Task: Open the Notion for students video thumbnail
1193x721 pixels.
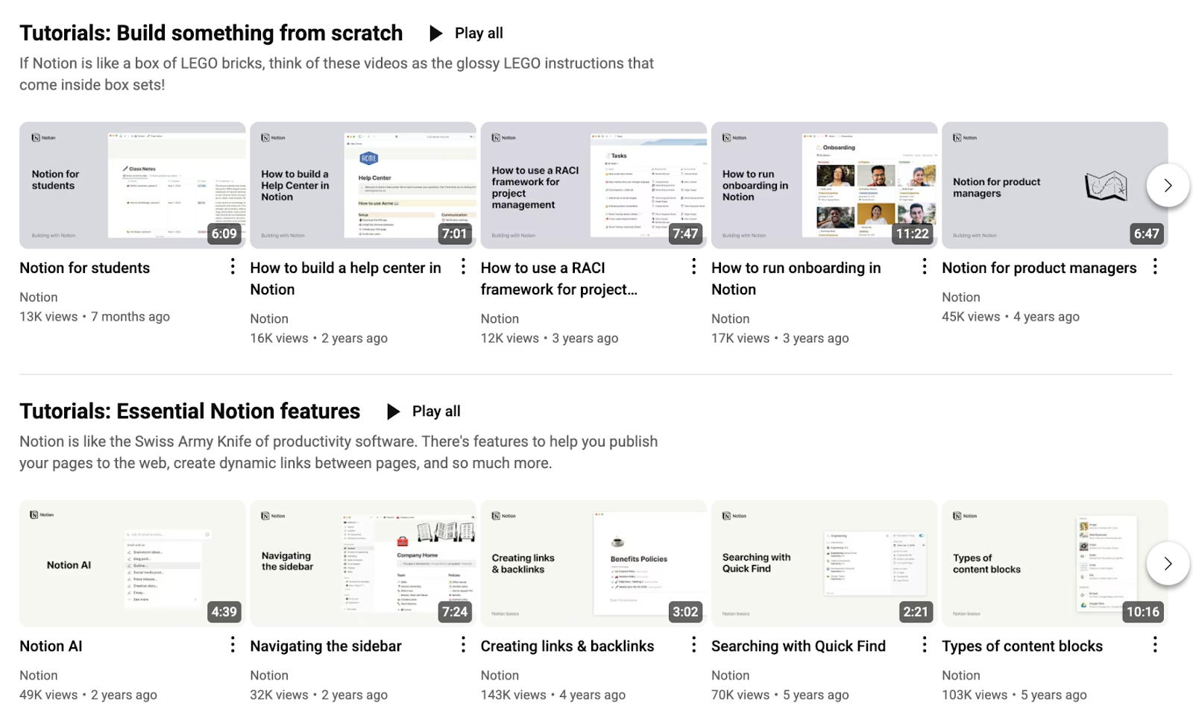Action: 132,185
